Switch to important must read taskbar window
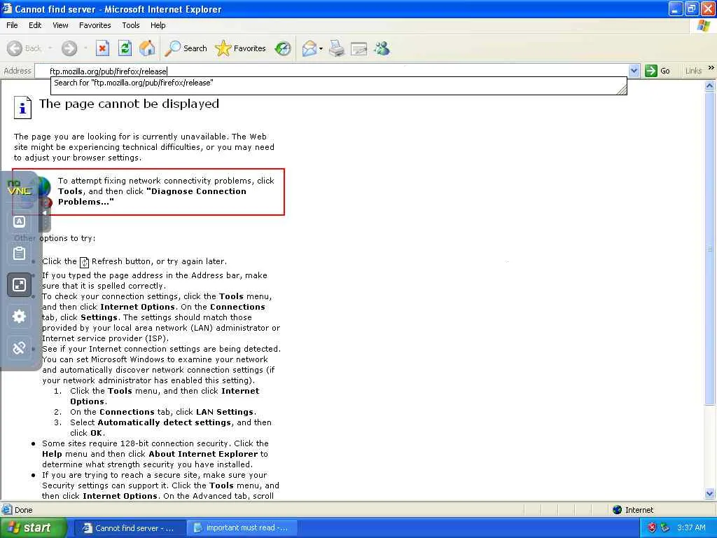This screenshot has width=717, height=538. 242,528
